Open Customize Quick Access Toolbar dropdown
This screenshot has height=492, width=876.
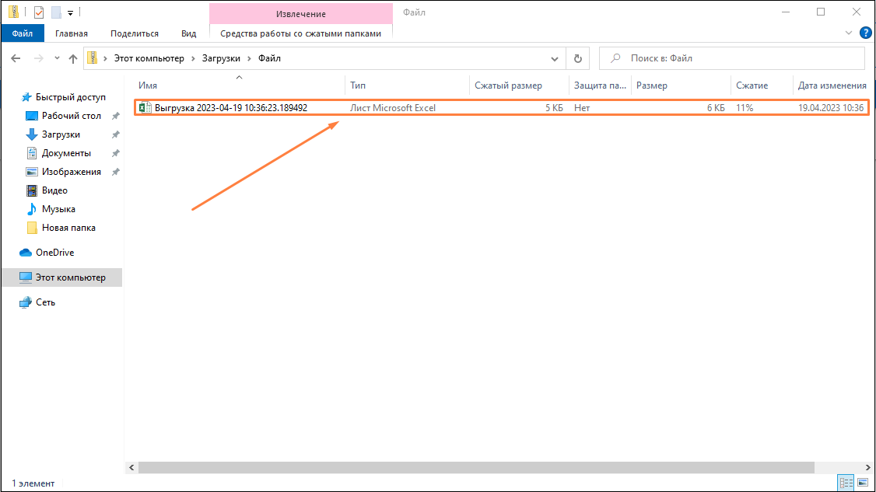click(x=70, y=13)
